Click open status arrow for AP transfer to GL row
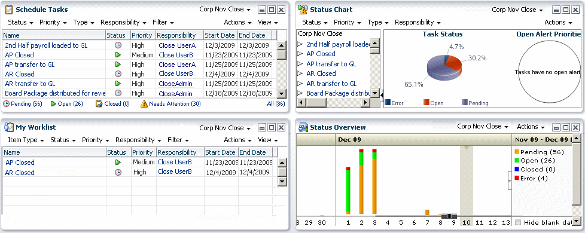The width and height of the screenshot is (585, 233). coord(118,65)
